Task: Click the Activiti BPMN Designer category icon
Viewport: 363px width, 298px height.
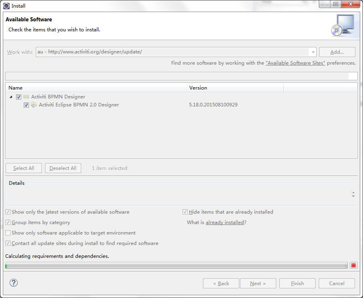Action: (26, 97)
